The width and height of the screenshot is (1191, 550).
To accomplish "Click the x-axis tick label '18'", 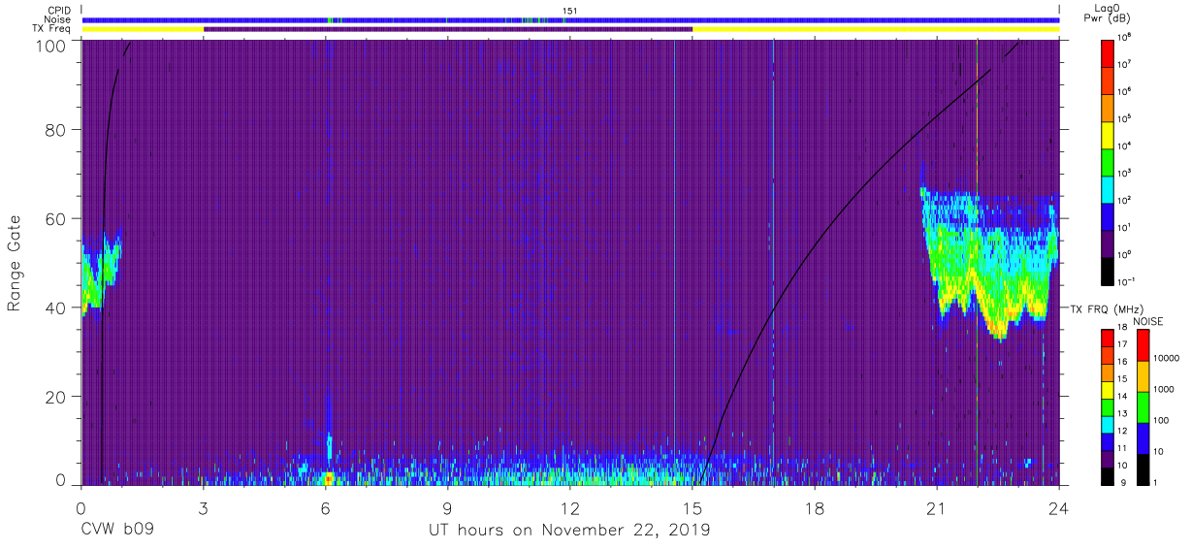I will tap(814, 506).
